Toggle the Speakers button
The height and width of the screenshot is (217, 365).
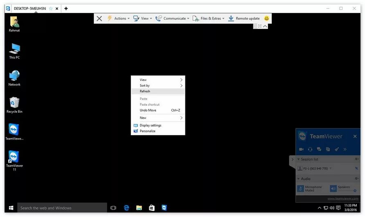pyautogui.click(x=333, y=188)
